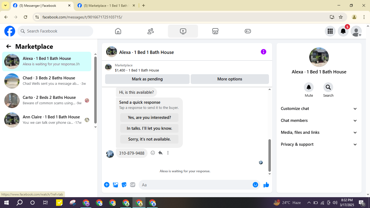View site information icon in address bar
The height and width of the screenshot is (208, 370).
[x=37, y=17]
